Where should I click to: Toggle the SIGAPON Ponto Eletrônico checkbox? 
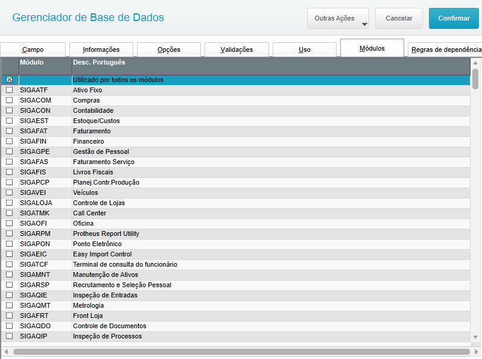[10, 244]
